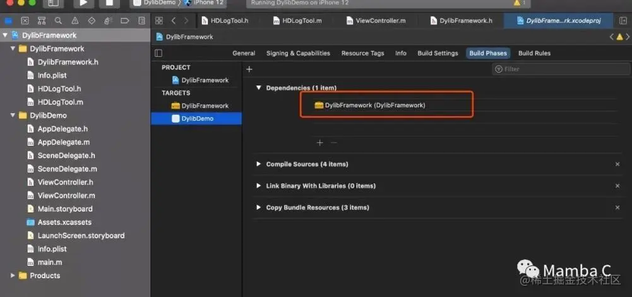The image size is (632, 297).
Task: Open Signing & Capabilities tab
Action: click(x=298, y=53)
